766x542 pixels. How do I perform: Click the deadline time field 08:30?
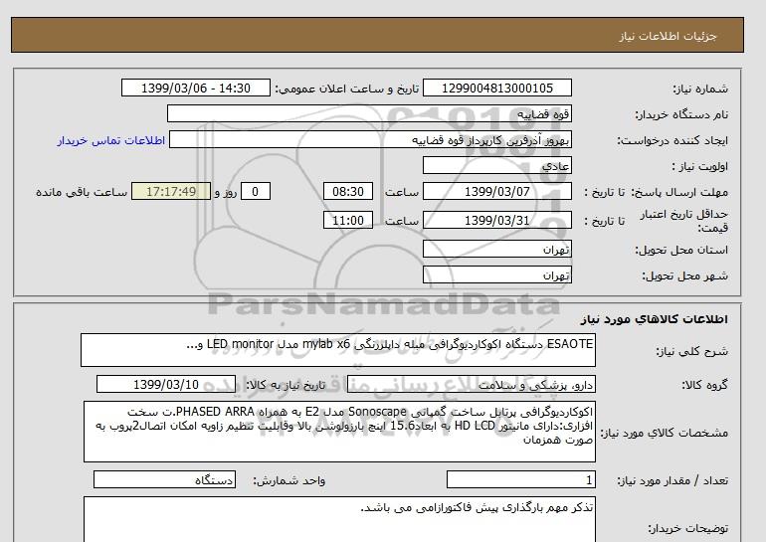(348, 191)
